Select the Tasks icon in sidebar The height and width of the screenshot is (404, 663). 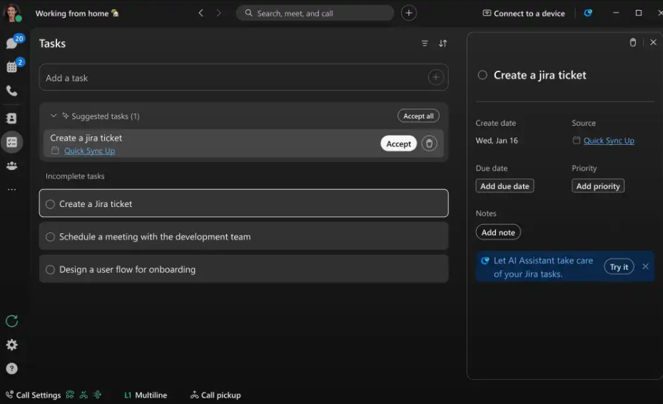coord(12,142)
